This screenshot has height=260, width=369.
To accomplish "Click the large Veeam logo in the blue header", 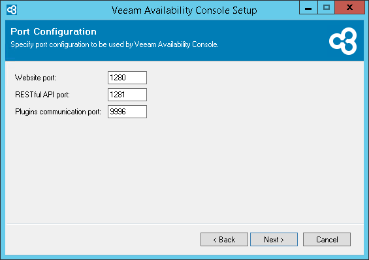I will tap(343, 41).
